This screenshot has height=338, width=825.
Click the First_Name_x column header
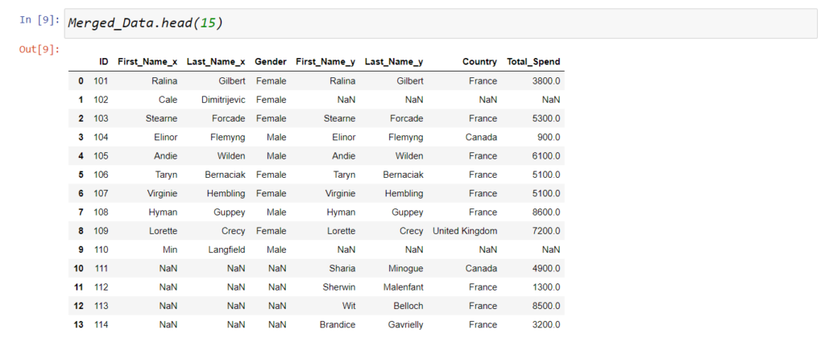click(147, 62)
